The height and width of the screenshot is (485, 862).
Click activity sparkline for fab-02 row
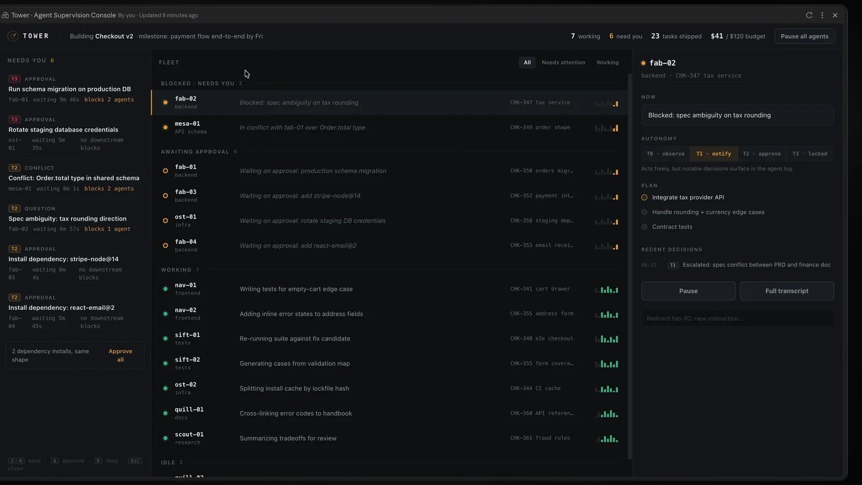click(x=607, y=103)
